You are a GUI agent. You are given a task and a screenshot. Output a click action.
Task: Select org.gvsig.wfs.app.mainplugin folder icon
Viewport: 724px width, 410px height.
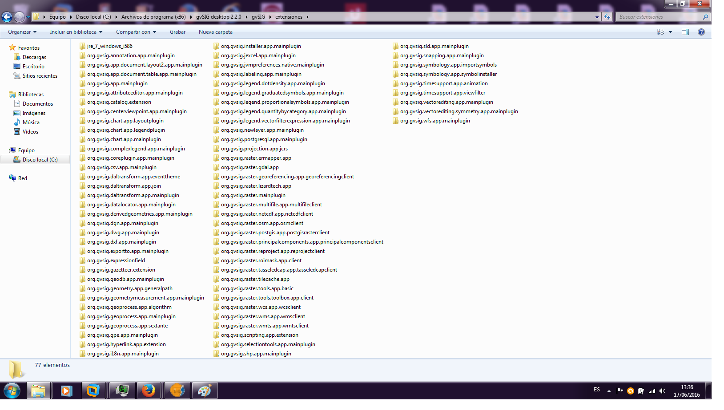396,121
